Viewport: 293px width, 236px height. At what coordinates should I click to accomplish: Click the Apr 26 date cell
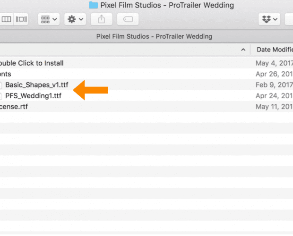pyautogui.click(x=274, y=74)
